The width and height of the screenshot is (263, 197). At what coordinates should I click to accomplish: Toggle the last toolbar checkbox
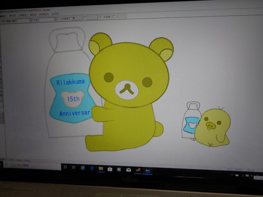coord(114,17)
